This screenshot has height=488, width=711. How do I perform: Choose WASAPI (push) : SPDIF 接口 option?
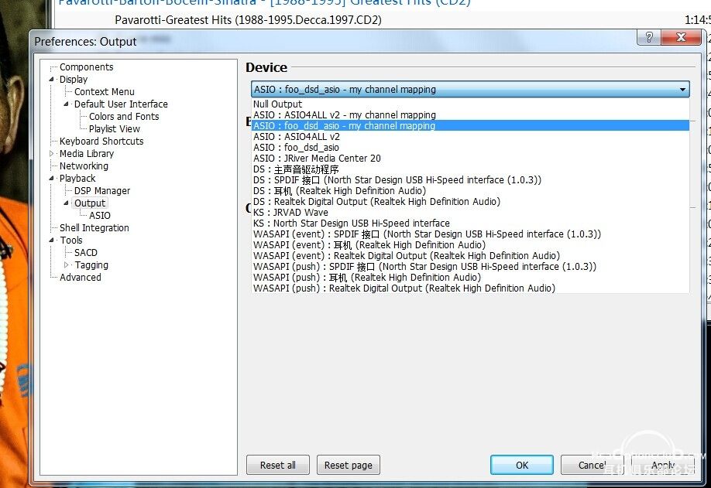(470, 267)
